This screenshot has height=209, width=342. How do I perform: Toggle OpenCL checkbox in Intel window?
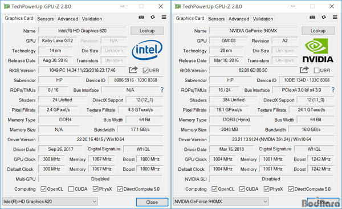coord(43,189)
